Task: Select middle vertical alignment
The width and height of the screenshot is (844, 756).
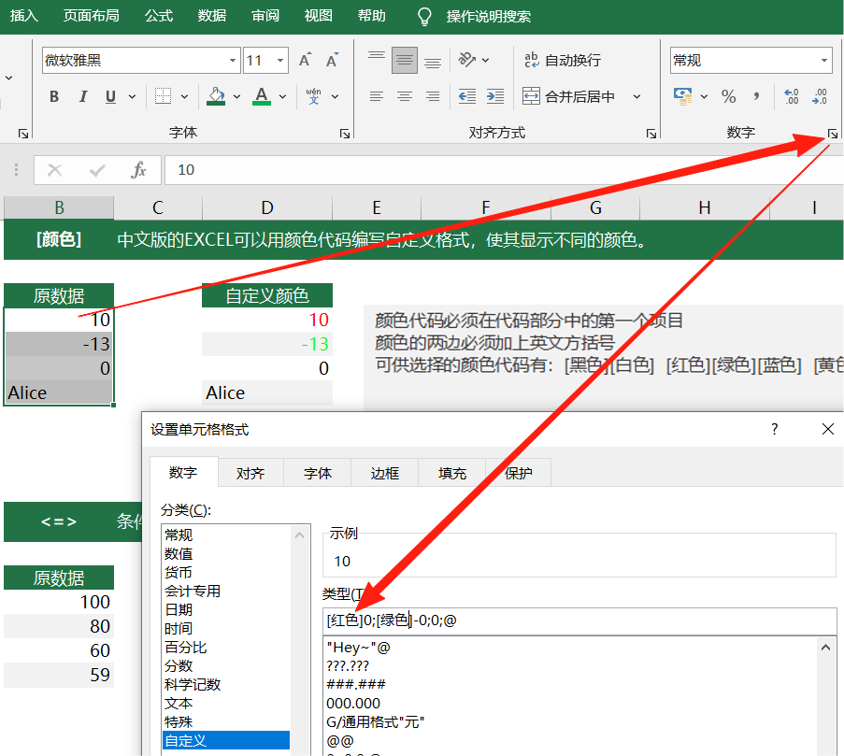Action: (404, 60)
